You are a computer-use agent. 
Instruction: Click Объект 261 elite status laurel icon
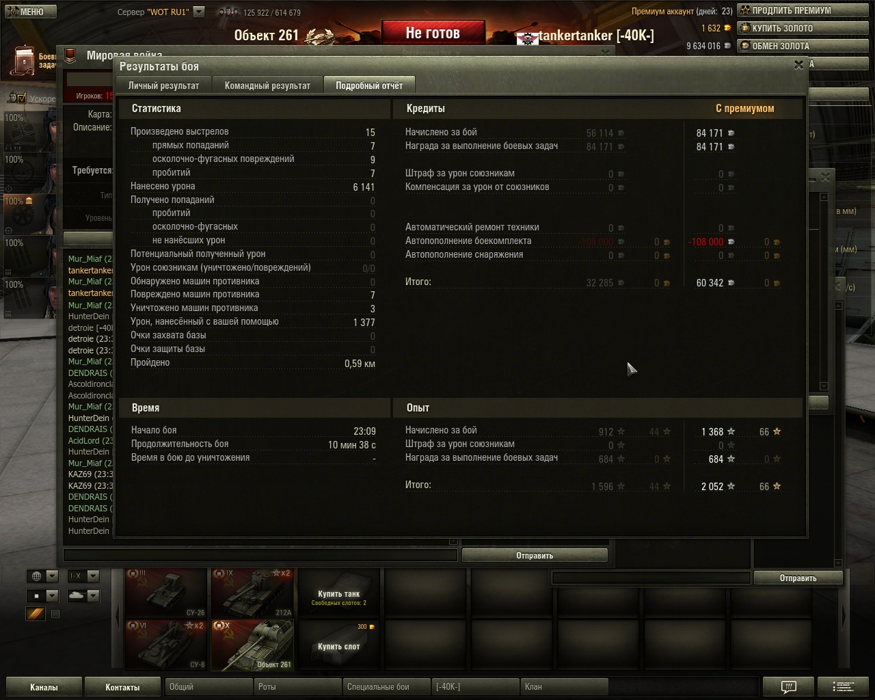pos(319,36)
